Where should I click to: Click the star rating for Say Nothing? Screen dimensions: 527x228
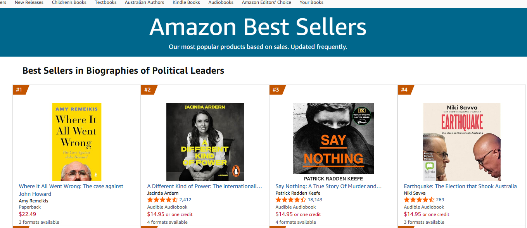tap(290, 200)
